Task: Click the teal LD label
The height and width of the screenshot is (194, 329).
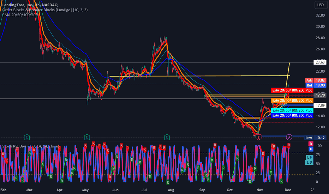Action: tap(309, 162)
